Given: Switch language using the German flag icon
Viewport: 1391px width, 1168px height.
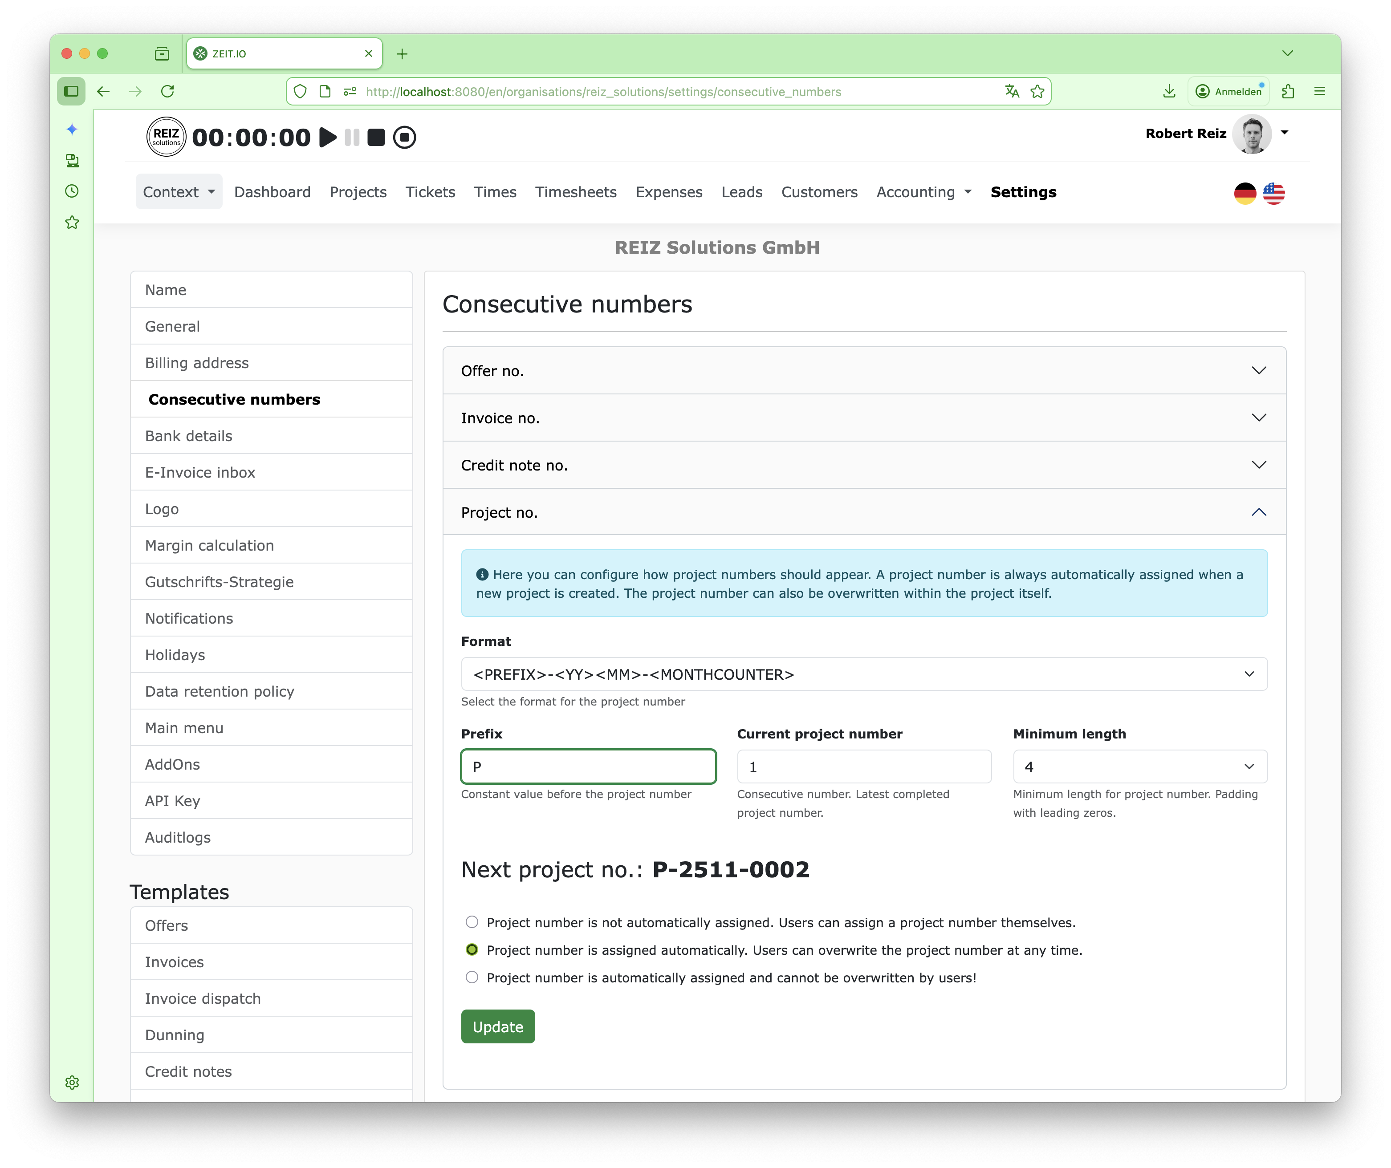Looking at the screenshot, I should 1245,193.
